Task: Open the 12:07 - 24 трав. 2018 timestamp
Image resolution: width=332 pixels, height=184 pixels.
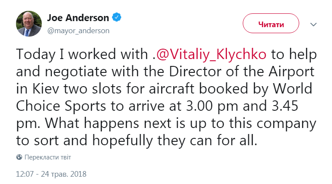Action: [51, 174]
